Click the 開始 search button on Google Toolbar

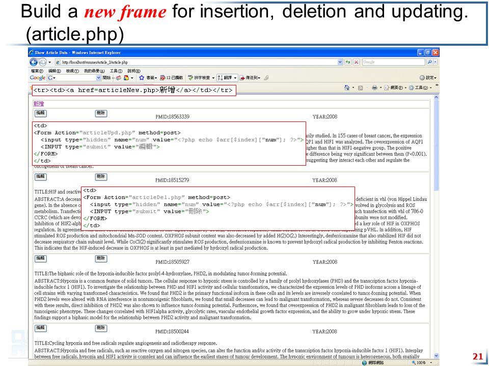(x=107, y=78)
